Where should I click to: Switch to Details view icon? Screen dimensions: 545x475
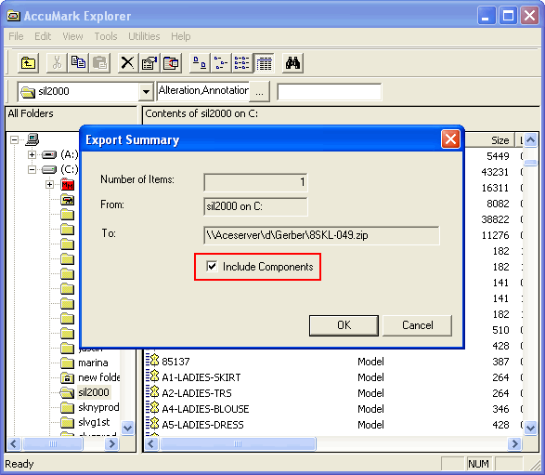(x=264, y=63)
